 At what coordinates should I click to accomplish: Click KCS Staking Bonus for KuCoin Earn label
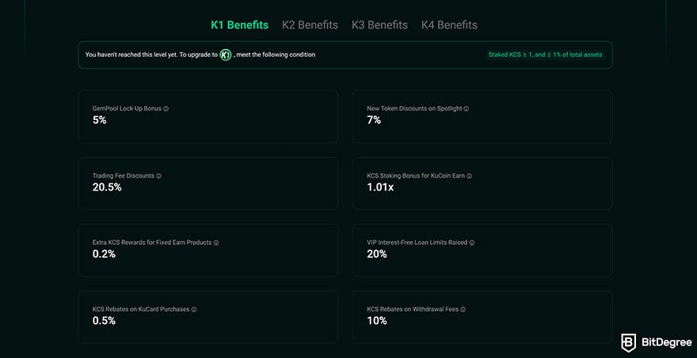pyautogui.click(x=416, y=175)
